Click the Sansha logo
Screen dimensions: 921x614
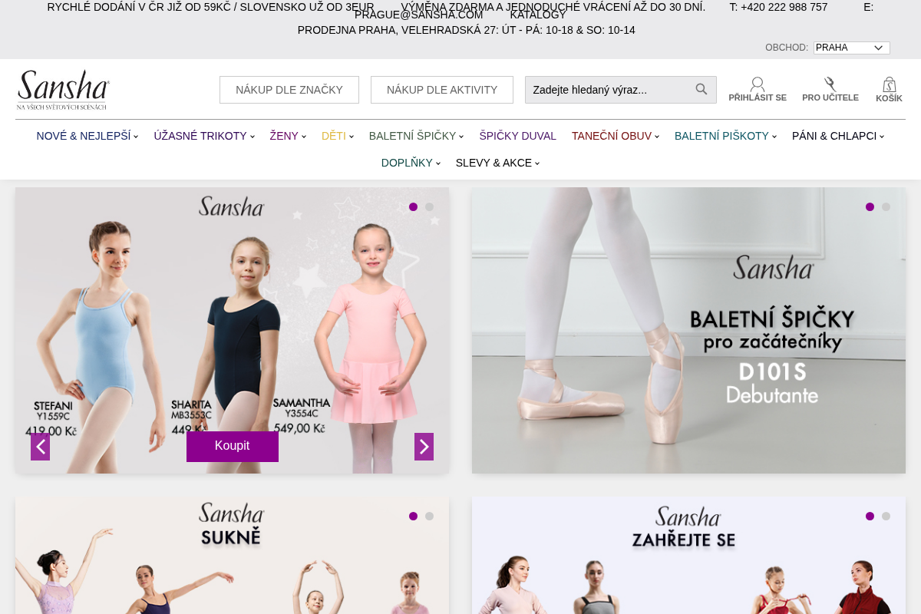tap(63, 90)
